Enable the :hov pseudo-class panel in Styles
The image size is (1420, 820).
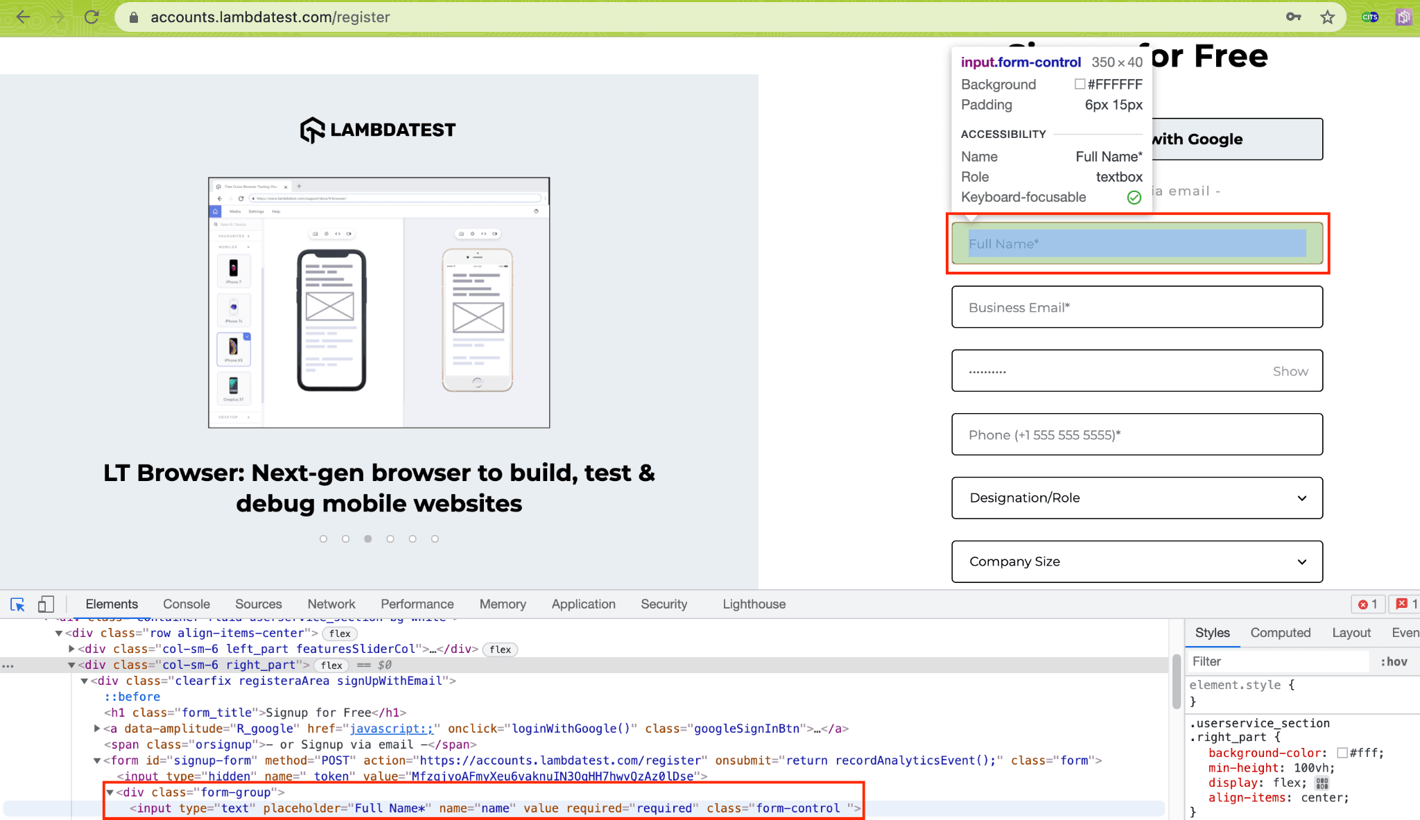tap(1394, 661)
